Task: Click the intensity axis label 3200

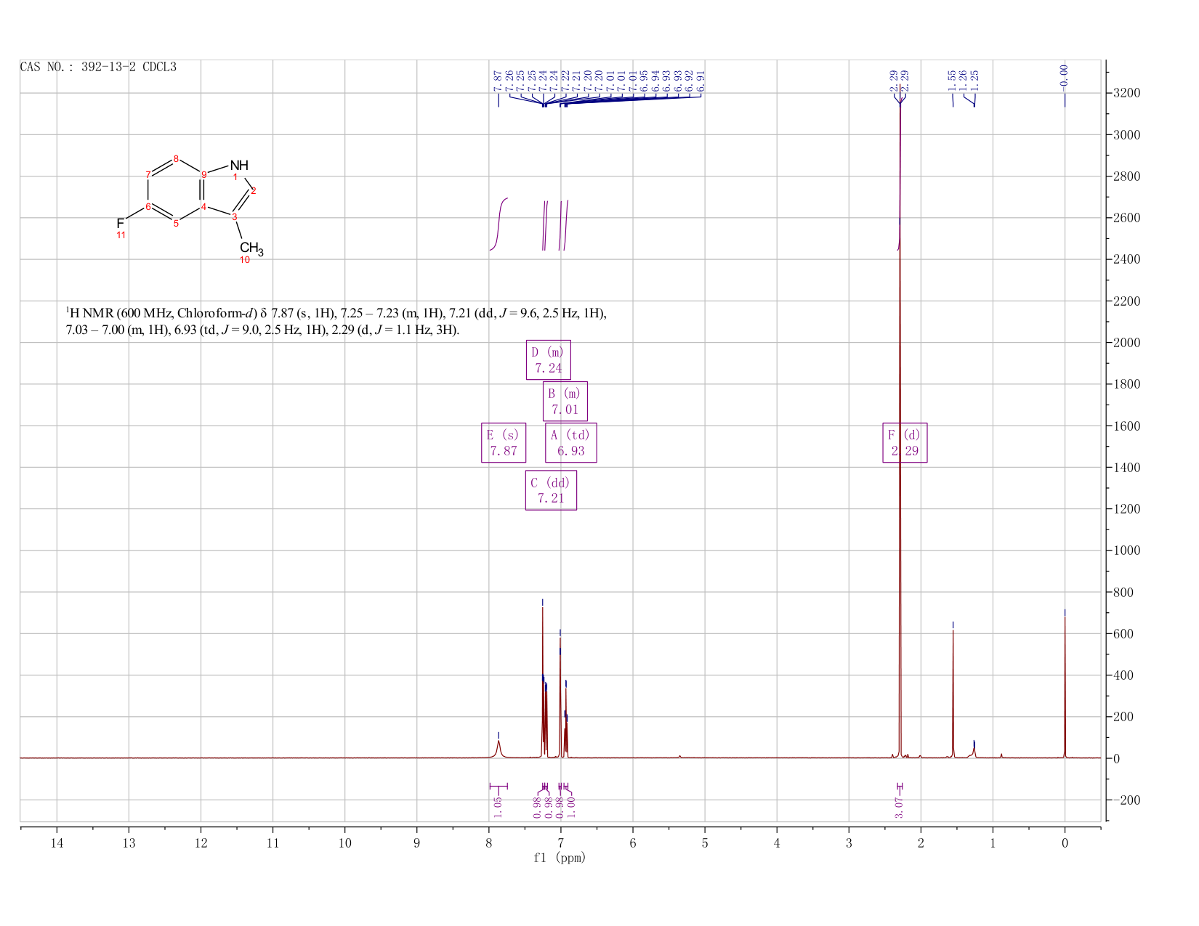Action: [x=1126, y=94]
